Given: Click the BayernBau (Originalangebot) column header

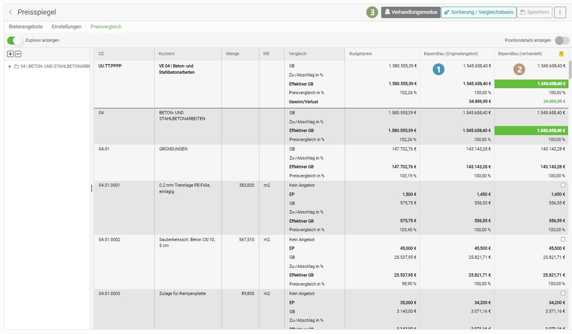Looking at the screenshot, I should pyautogui.click(x=457, y=54).
